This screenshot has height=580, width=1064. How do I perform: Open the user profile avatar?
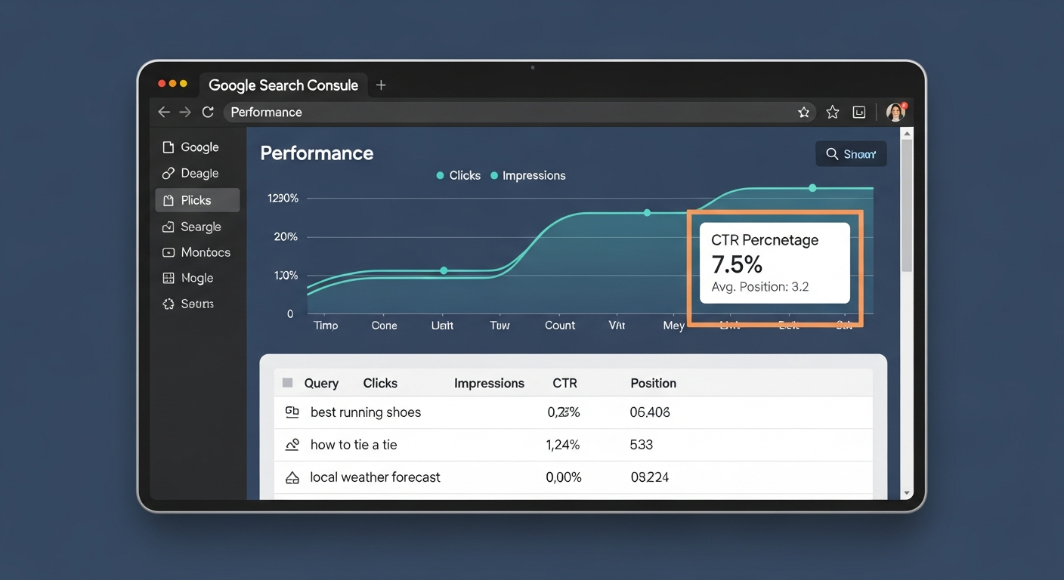pyautogui.click(x=895, y=111)
